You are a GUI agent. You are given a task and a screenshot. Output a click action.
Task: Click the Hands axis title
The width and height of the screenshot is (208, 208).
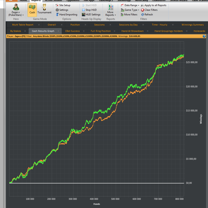click(97, 204)
